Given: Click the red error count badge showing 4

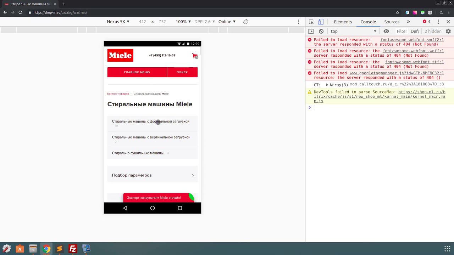Looking at the screenshot, I should [426, 22].
